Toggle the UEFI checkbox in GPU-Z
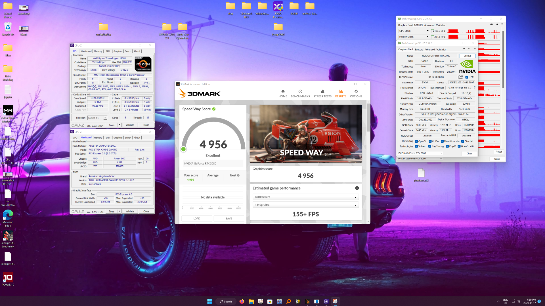This screenshot has height=306, width=545. click(x=467, y=77)
